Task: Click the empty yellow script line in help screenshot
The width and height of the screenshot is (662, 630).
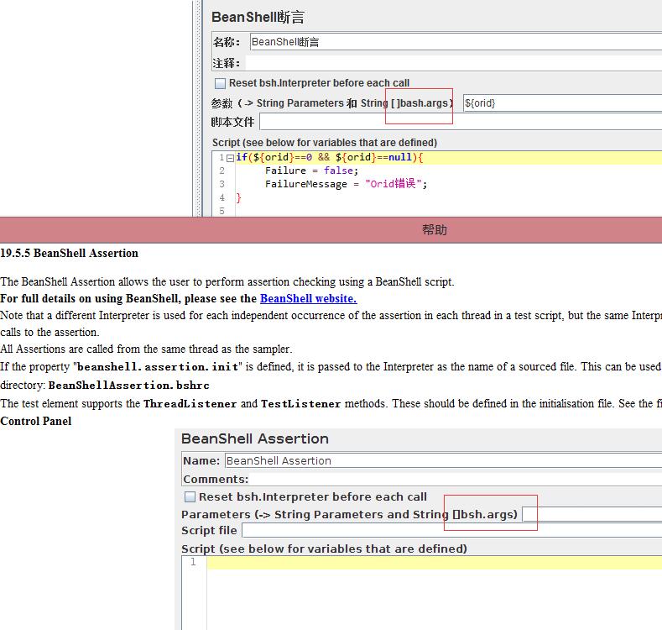Action: pos(434,562)
